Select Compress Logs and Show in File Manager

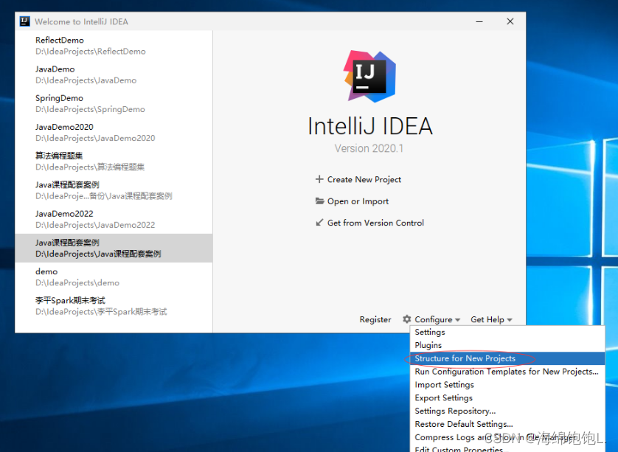point(507,437)
